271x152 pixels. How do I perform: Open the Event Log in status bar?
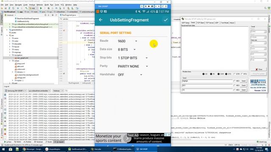[x=262, y=142]
